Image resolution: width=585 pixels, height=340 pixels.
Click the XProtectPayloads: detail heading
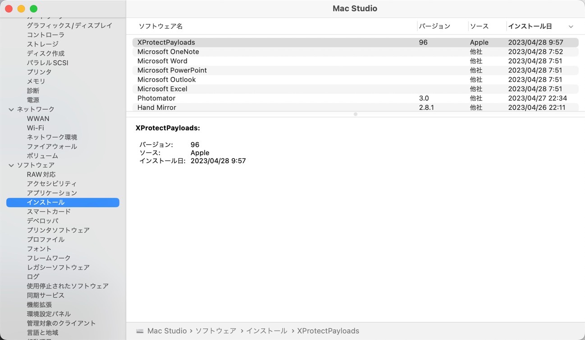(x=168, y=128)
